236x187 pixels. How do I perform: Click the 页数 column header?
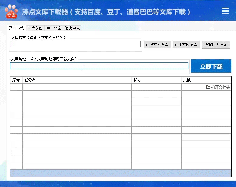pyautogui.click(x=206, y=80)
